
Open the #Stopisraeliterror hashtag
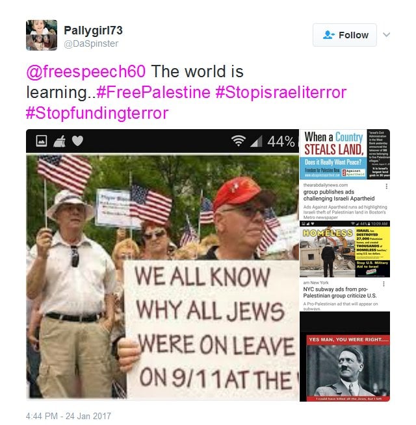click(x=281, y=92)
